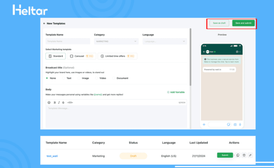Click the Save and submit button
This screenshot has width=274, height=168.
click(x=243, y=23)
